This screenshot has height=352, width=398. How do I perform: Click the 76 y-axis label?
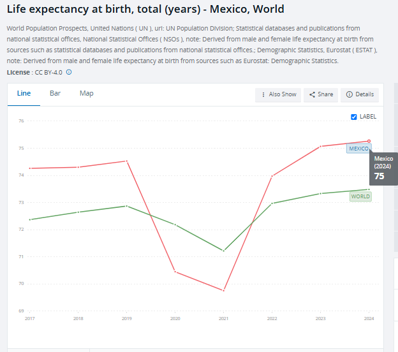point(21,121)
